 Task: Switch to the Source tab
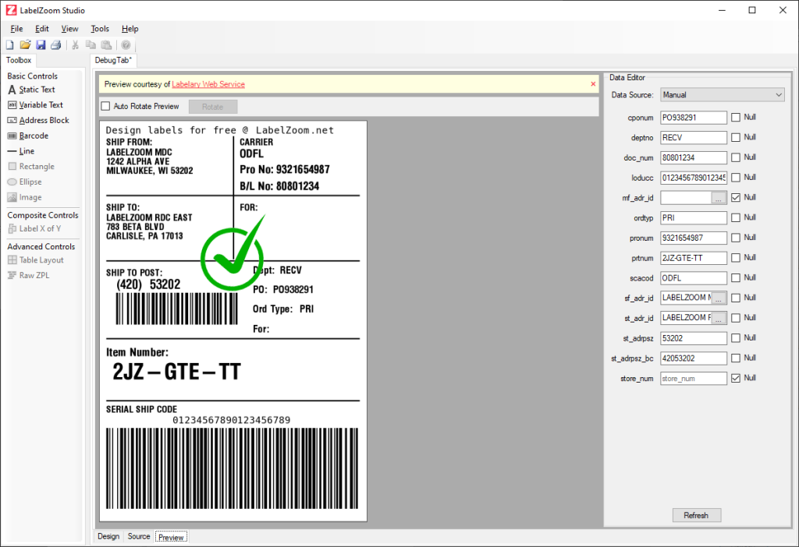pos(139,536)
